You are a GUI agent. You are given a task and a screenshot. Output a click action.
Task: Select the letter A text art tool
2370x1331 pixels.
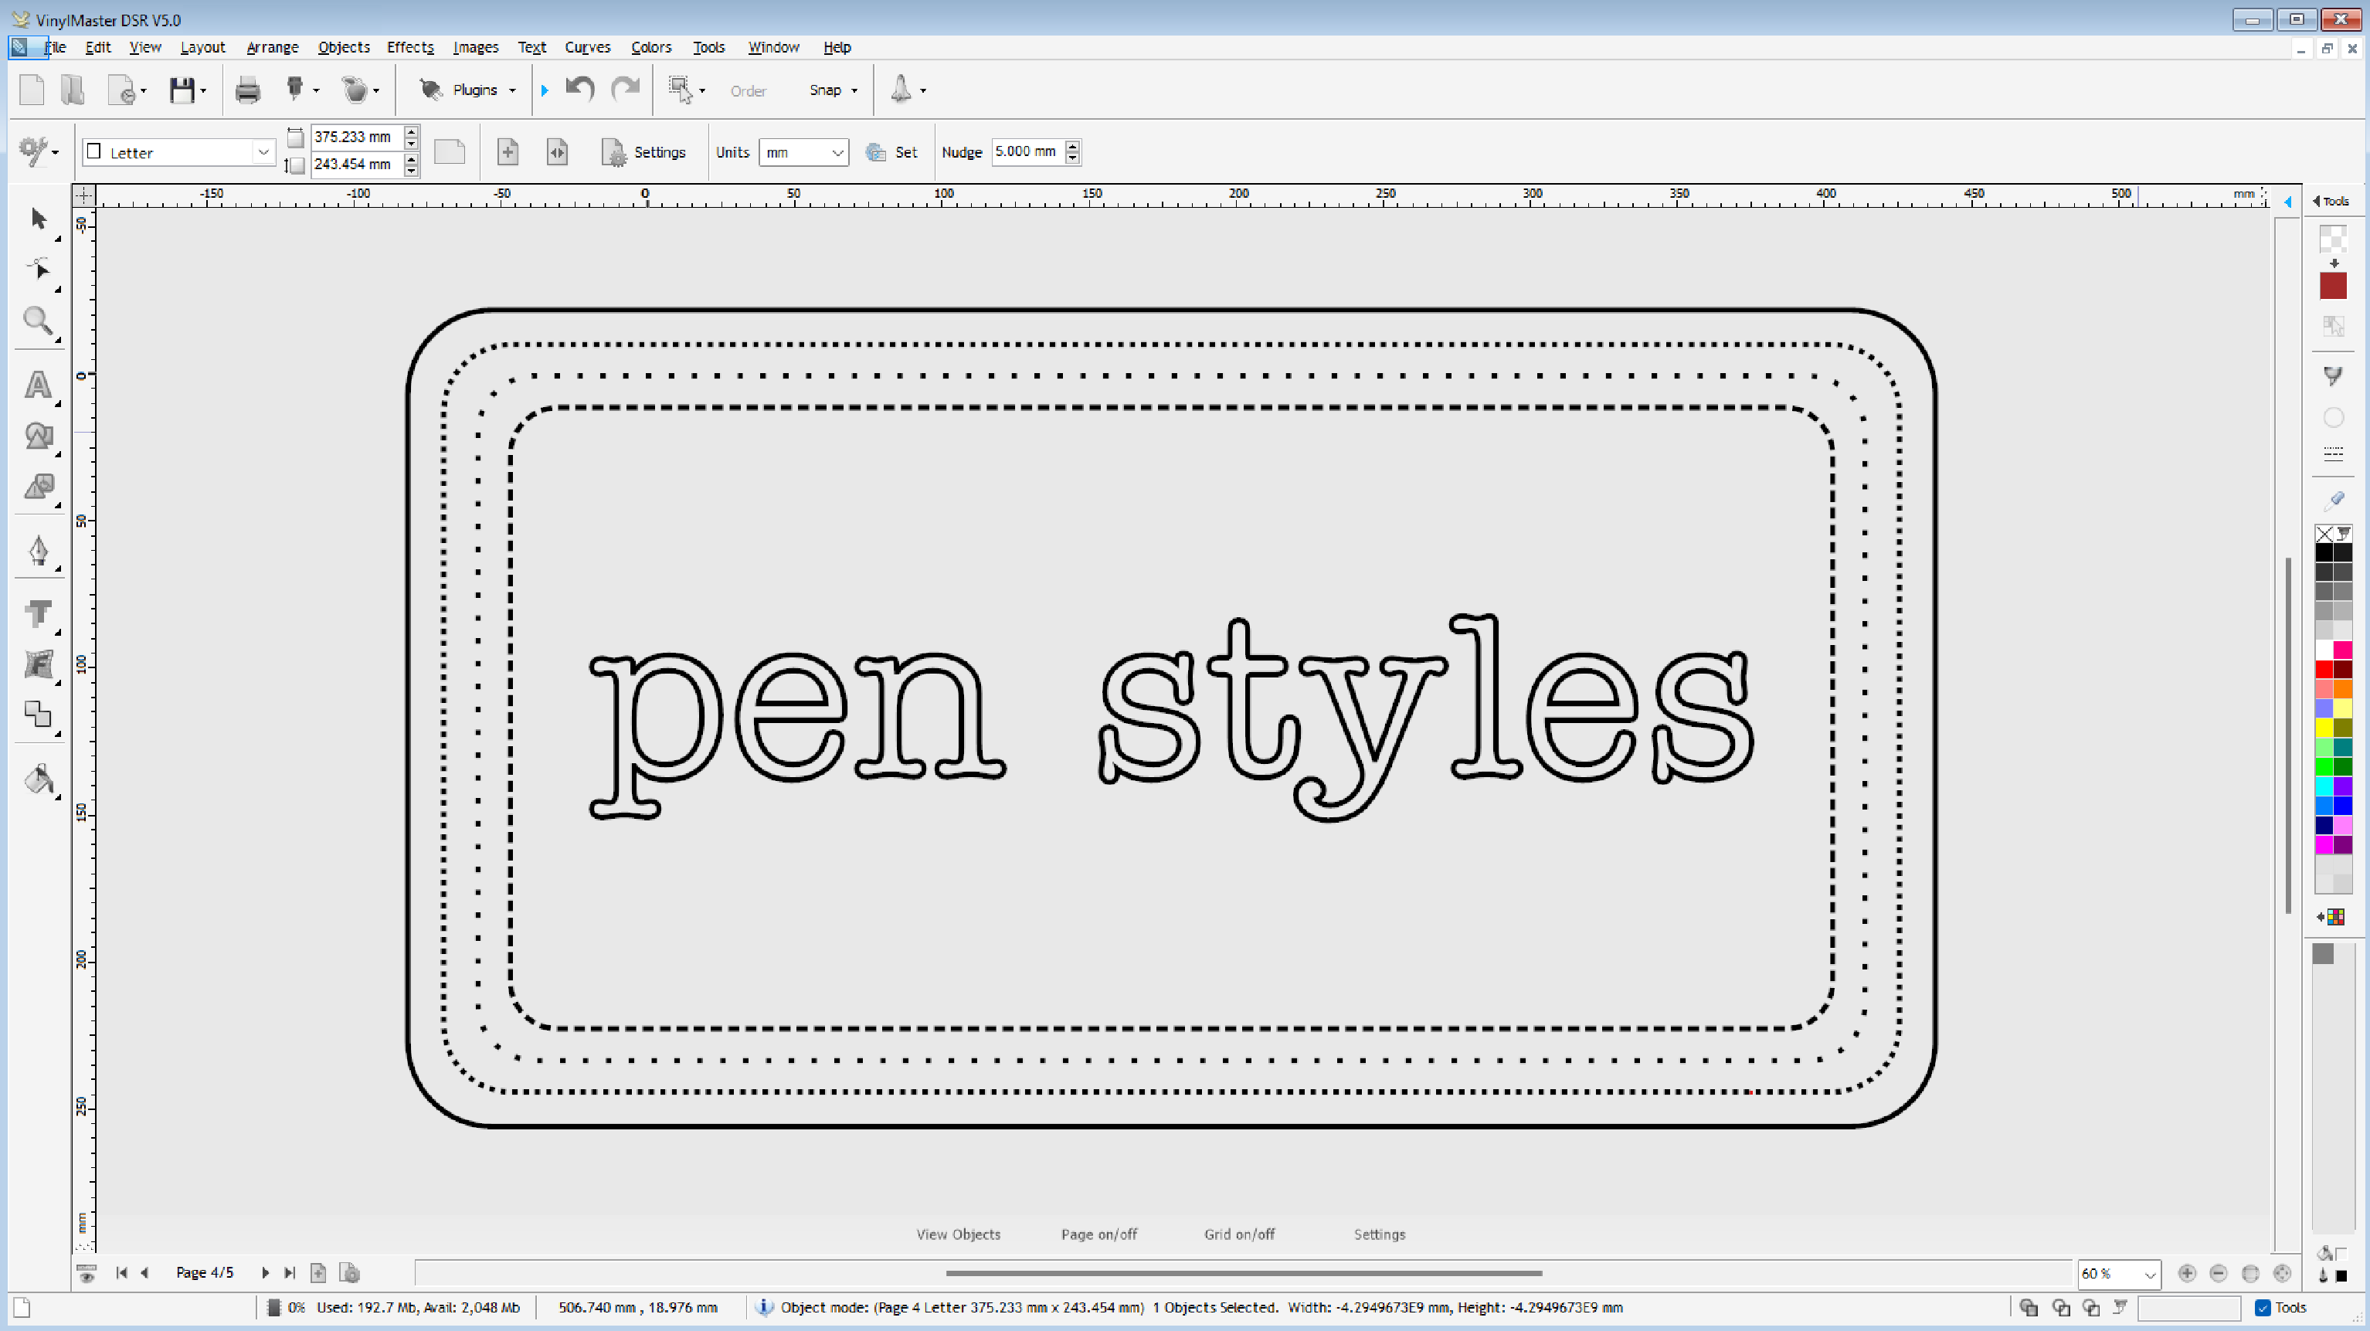tap(38, 385)
